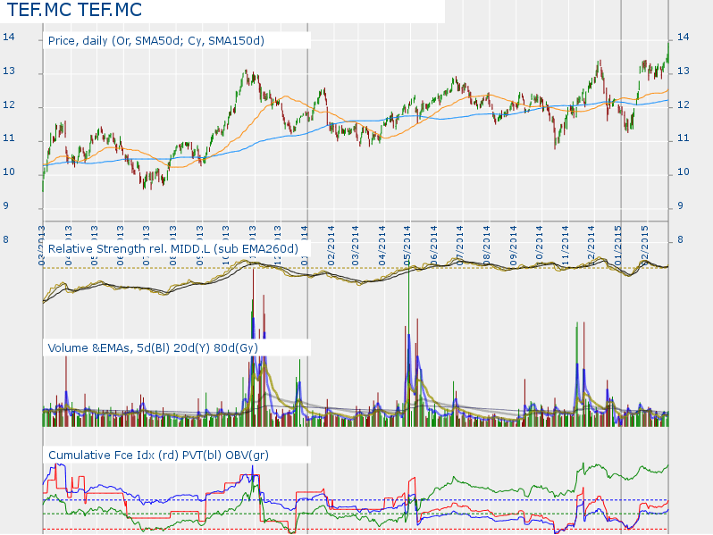
Task: Click the 14 value on the left price axis
Action: [x=9, y=38]
